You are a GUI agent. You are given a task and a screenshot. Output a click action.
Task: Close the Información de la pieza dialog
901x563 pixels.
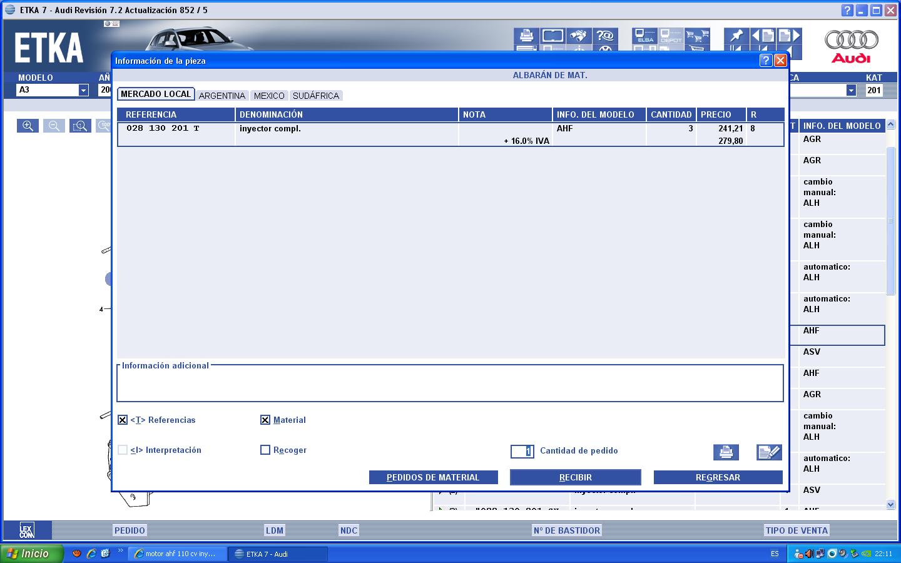780,60
